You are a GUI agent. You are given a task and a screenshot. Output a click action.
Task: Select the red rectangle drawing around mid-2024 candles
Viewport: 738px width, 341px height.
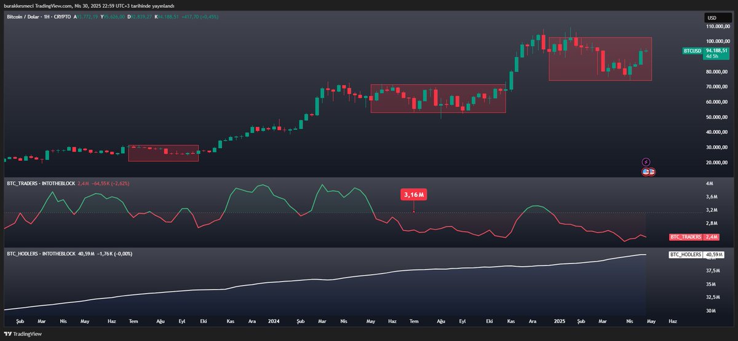click(x=438, y=98)
